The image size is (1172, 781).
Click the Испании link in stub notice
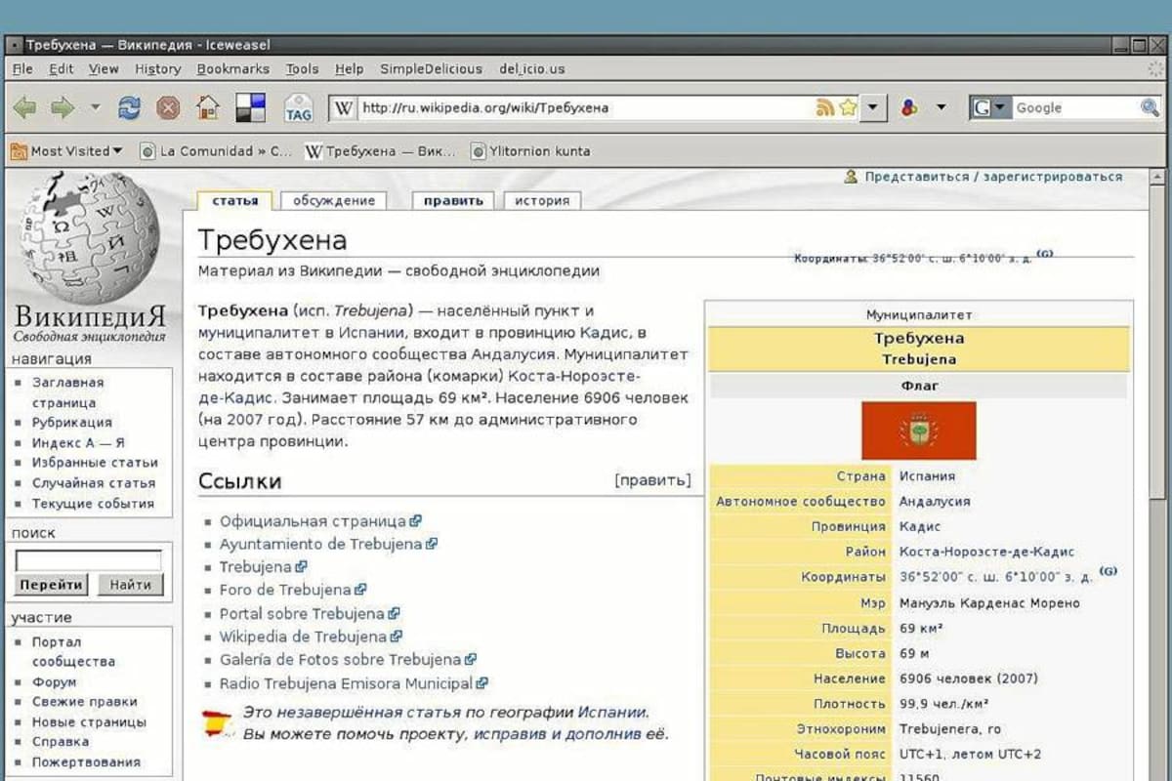coord(611,713)
